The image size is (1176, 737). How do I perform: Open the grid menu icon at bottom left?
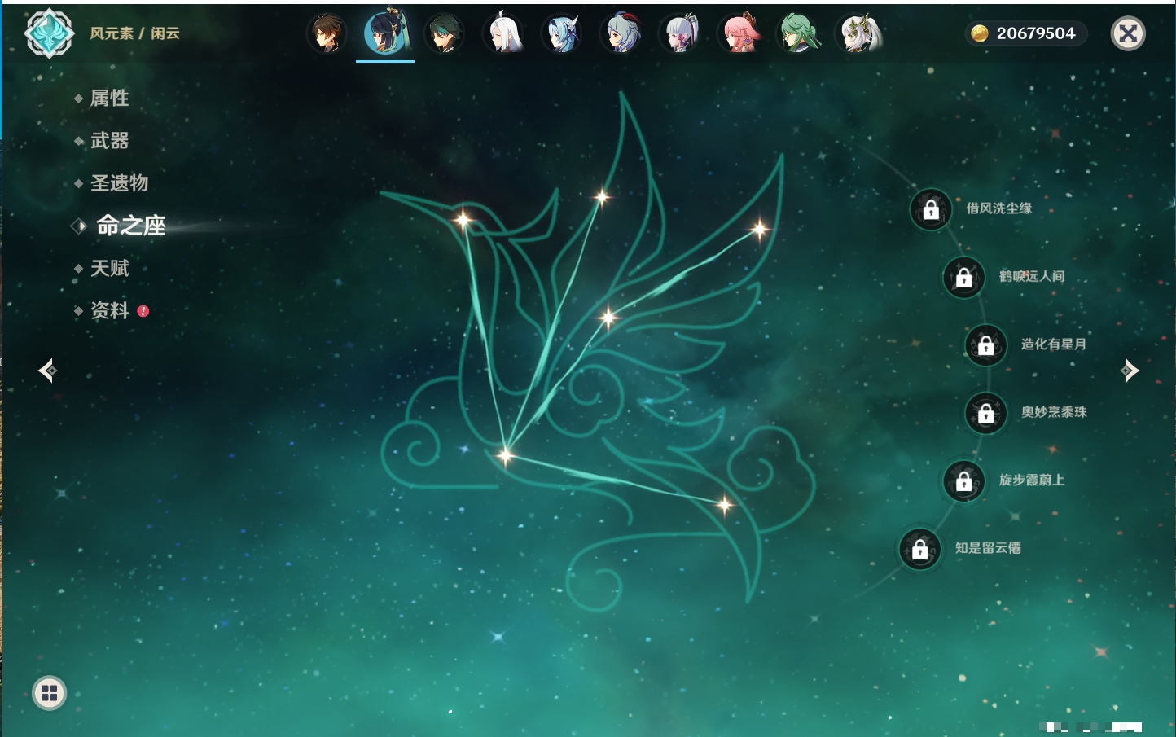tap(49, 693)
